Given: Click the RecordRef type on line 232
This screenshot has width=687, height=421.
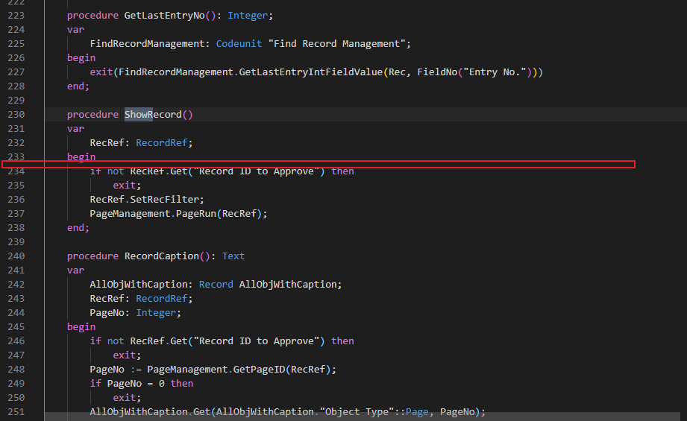Looking at the screenshot, I should tap(162, 142).
